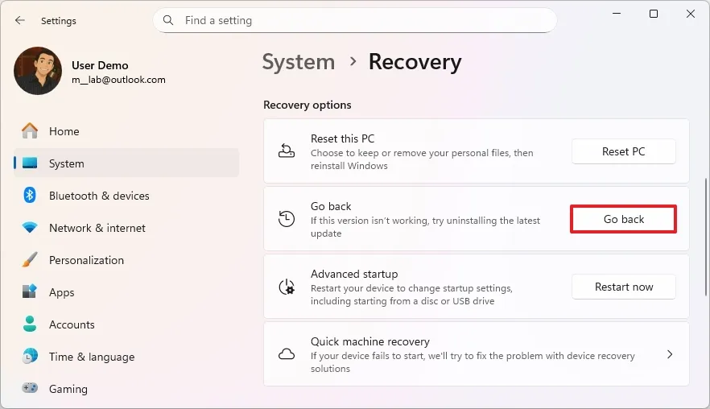Click the Advanced startup power gear icon
710x409 pixels.
[287, 287]
